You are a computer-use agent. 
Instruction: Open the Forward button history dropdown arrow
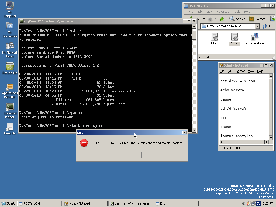[216, 19]
